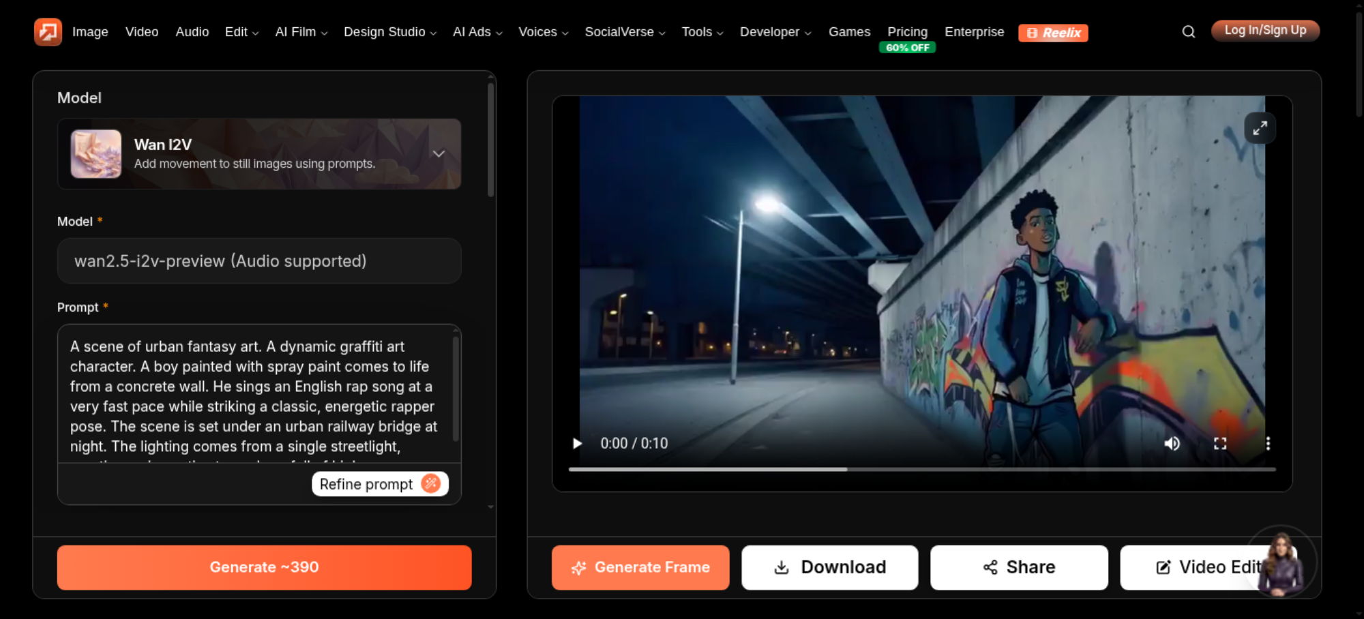Click into the prompt text area

[x=256, y=395]
